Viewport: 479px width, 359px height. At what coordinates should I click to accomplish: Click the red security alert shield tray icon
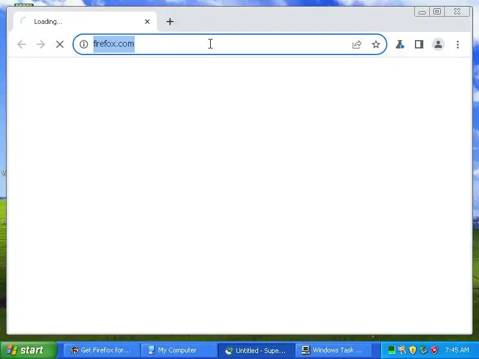click(435, 350)
